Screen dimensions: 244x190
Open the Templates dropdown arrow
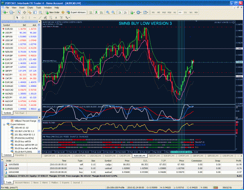point(147,12)
